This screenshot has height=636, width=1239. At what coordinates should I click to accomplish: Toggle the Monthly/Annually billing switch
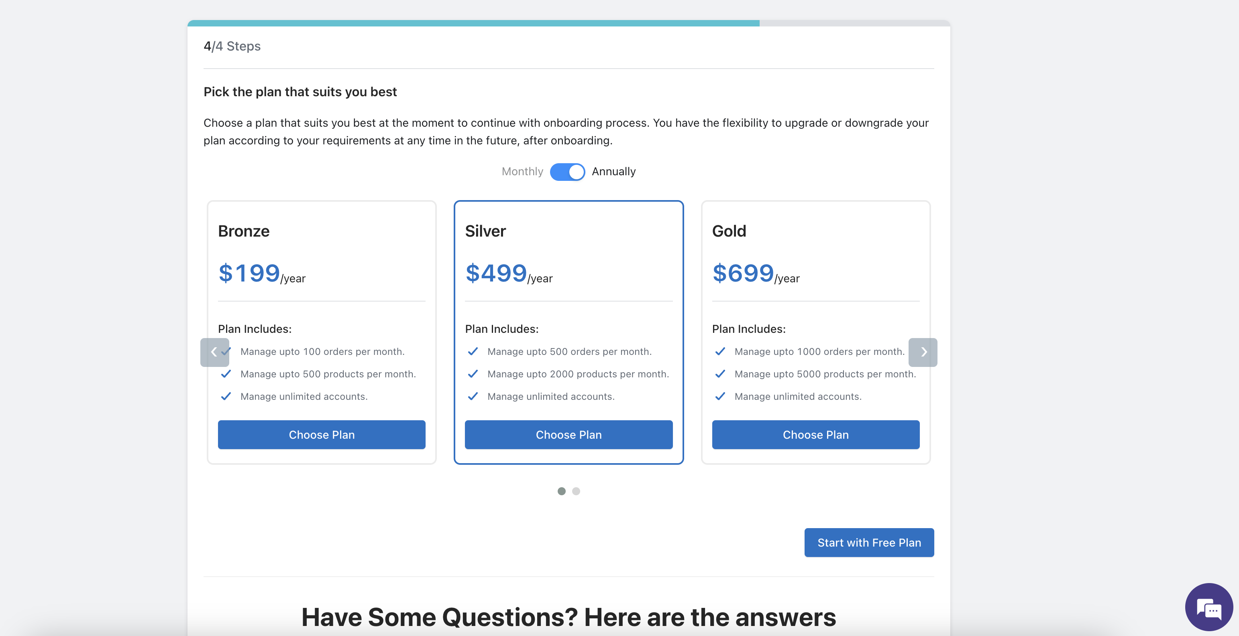pyautogui.click(x=568, y=172)
